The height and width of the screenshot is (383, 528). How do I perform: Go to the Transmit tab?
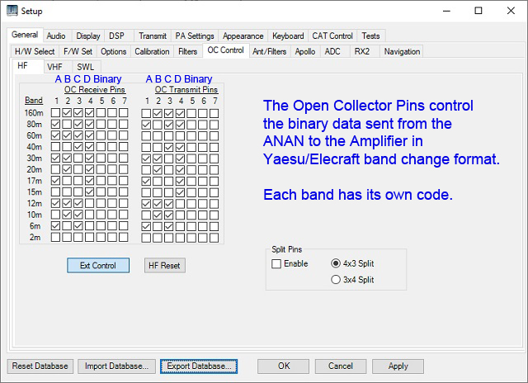pos(153,35)
